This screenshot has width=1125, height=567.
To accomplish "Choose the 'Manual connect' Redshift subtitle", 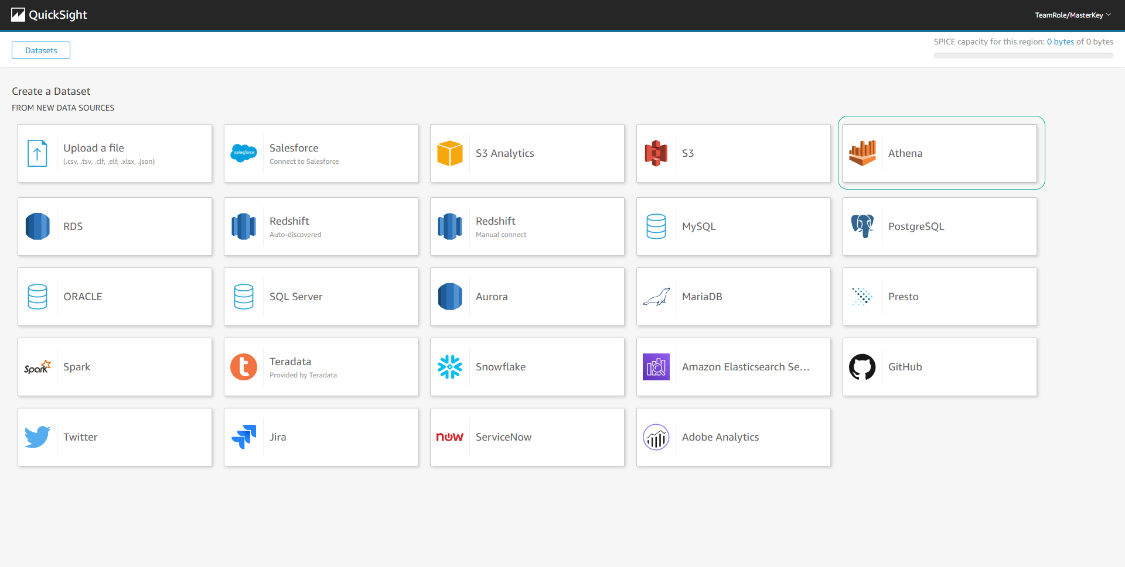I will coord(501,235).
